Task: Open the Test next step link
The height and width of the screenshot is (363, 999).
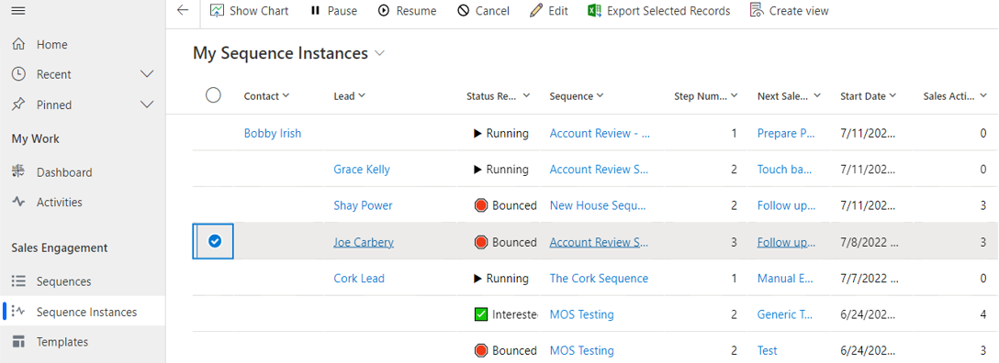Action: pyautogui.click(x=767, y=350)
